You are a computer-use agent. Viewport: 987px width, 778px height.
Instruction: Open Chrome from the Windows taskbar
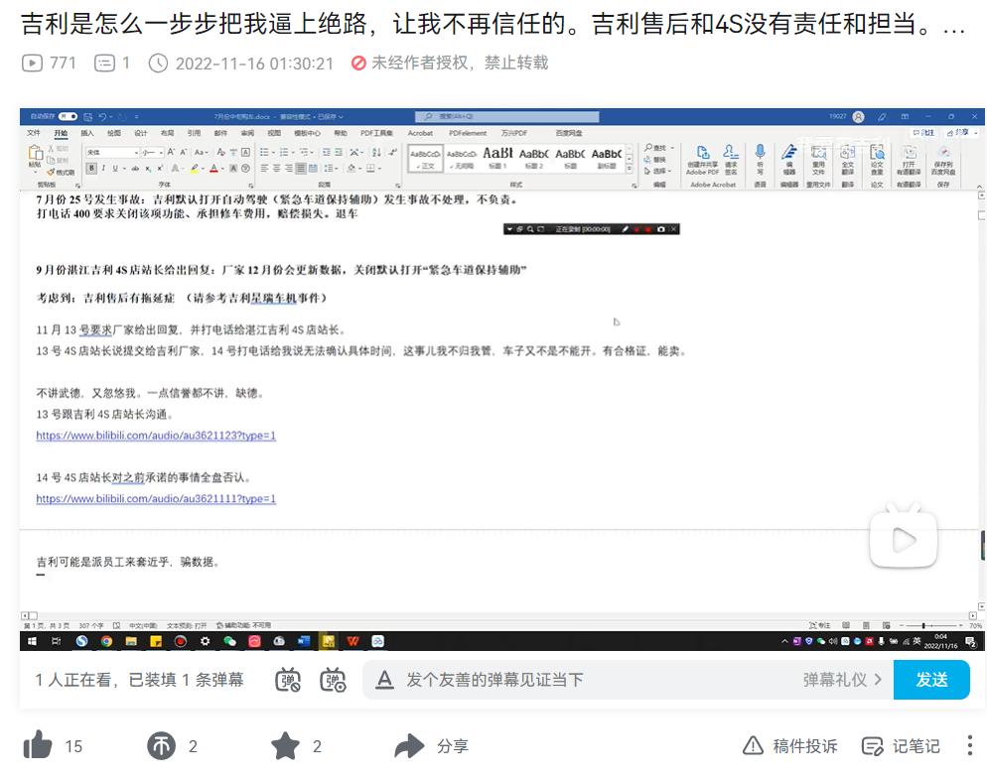pyautogui.click(x=106, y=641)
